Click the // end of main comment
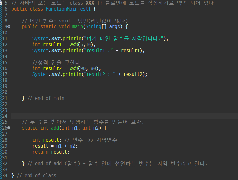 click(46, 98)
